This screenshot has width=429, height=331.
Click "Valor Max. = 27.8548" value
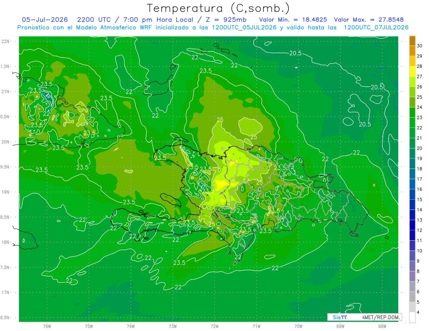(369, 20)
